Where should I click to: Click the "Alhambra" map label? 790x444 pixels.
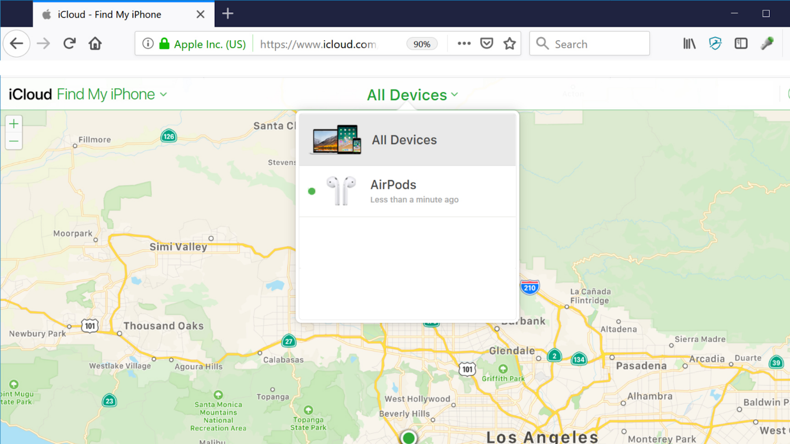coord(650,396)
